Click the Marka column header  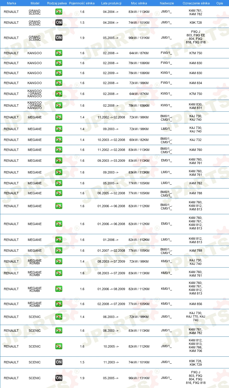(11, 3)
